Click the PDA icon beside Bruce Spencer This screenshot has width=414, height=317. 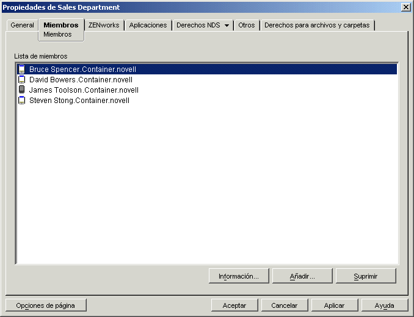[21, 69]
